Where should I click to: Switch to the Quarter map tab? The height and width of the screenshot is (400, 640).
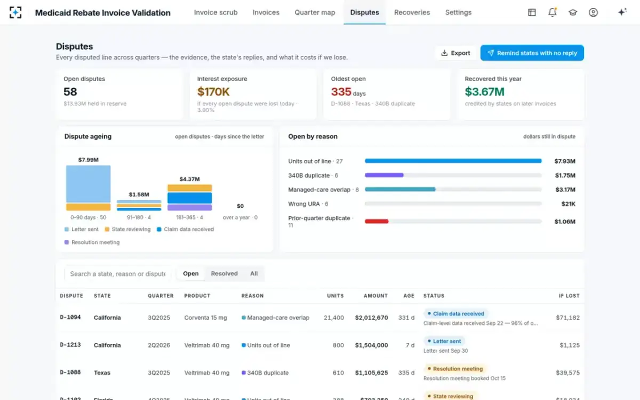click(x=315, y=12)
